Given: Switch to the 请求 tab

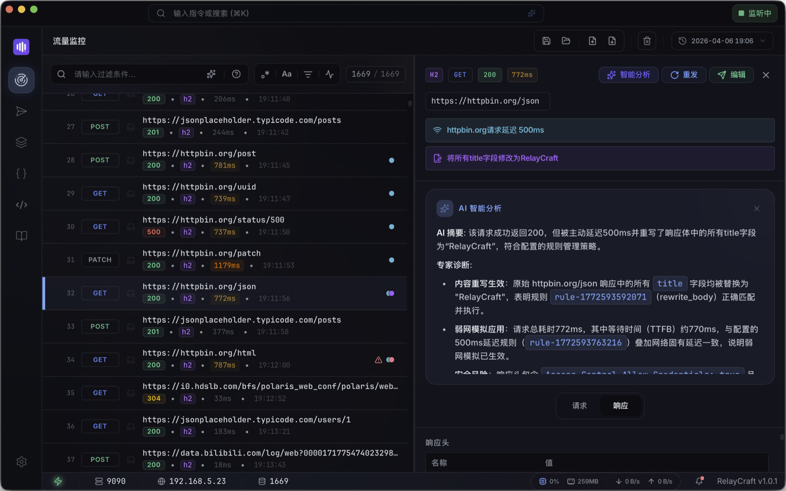Looking at the screenshot, I should 579,406.
